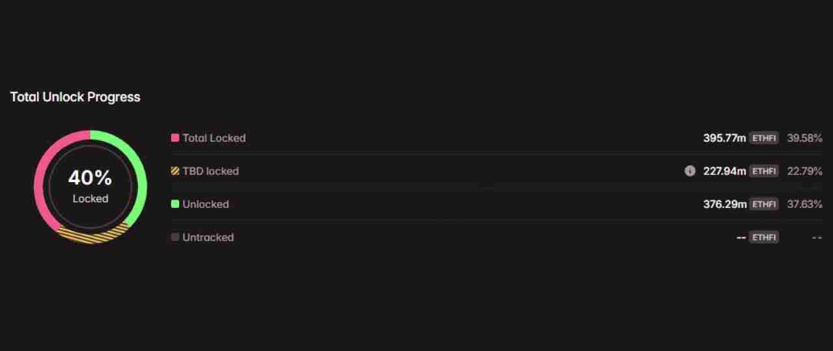Select the Untracked legend label
Screen dimensions: 833x351
[x=208, y=237]
